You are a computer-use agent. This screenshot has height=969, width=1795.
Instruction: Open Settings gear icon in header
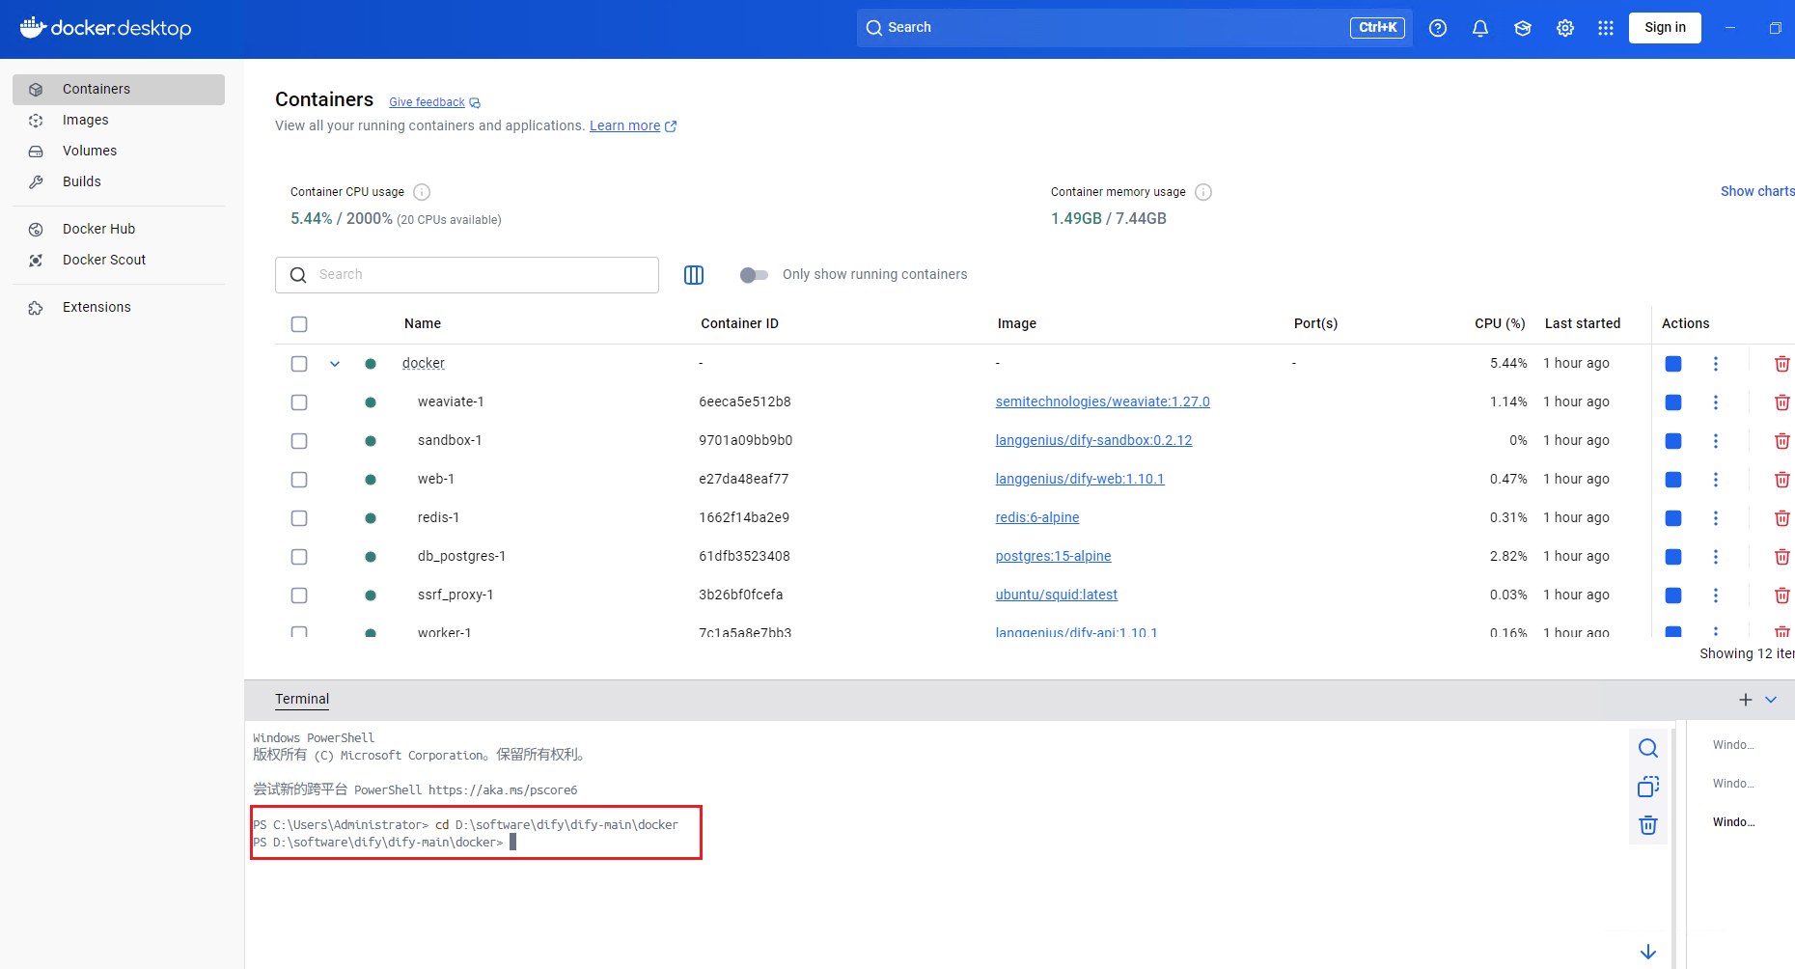1565,28
